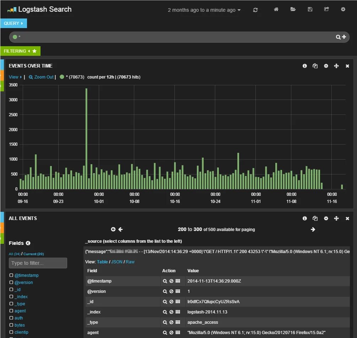Check the @timestamp field checkbox
357x338 pixels.
point(11,275)
